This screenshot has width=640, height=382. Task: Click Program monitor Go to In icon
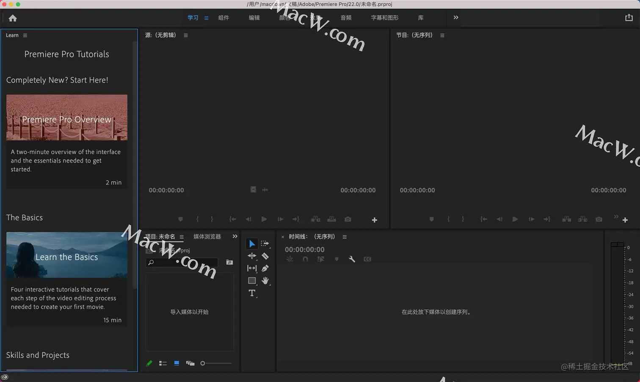pyautogui.click(x=483, y=219)
